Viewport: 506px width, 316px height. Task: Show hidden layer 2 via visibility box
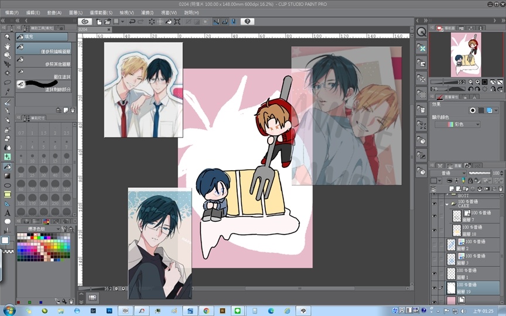point(435,245)
